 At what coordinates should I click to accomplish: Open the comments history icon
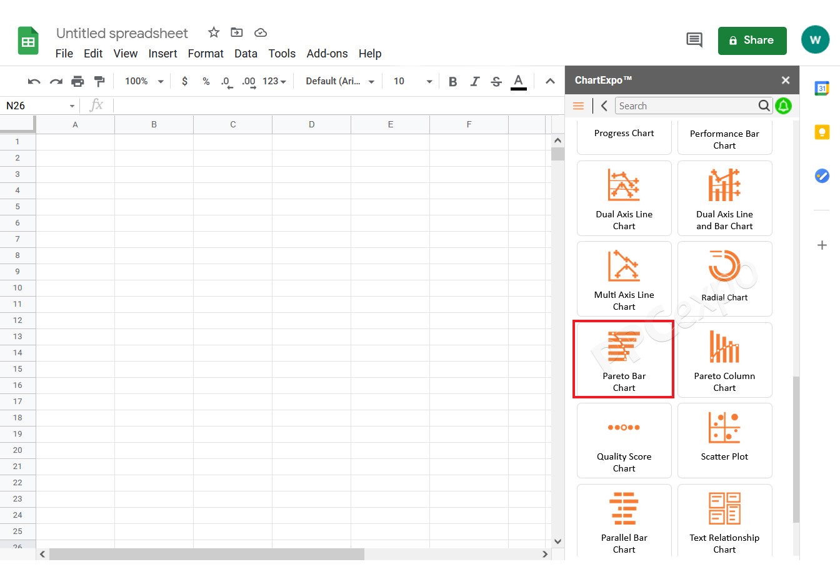(694, 40)
